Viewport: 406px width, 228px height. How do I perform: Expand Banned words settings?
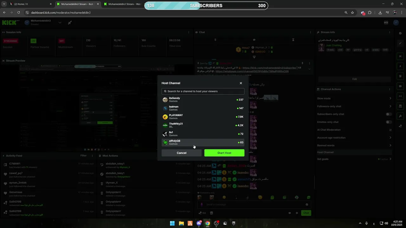click(355, 146)
